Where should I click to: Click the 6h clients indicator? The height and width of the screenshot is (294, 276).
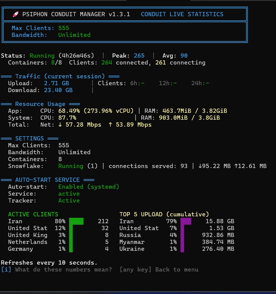[x=137, y=83]
